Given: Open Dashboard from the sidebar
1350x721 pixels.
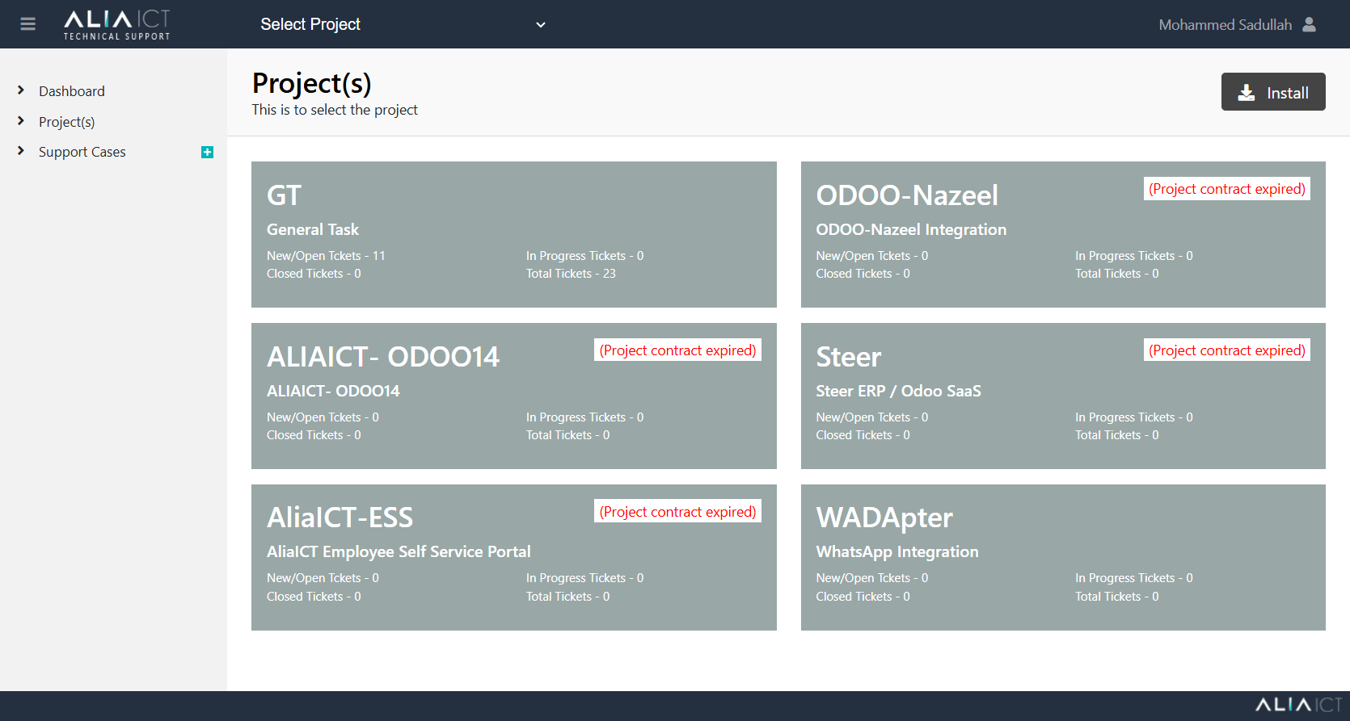Looking at the screenshot, I should [72, 91].
